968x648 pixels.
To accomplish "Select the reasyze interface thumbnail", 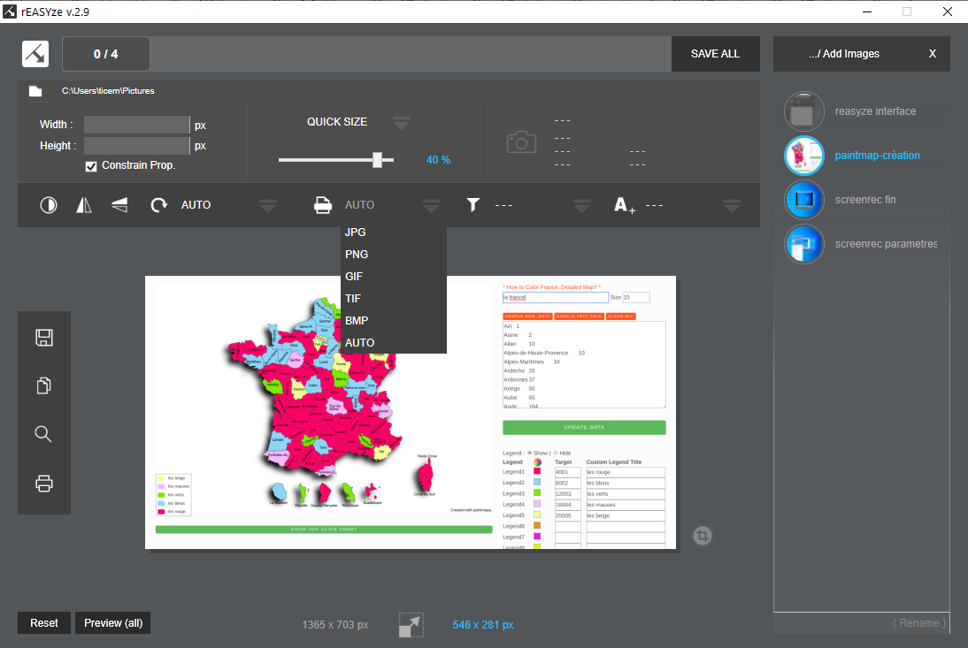I will 803,111.
